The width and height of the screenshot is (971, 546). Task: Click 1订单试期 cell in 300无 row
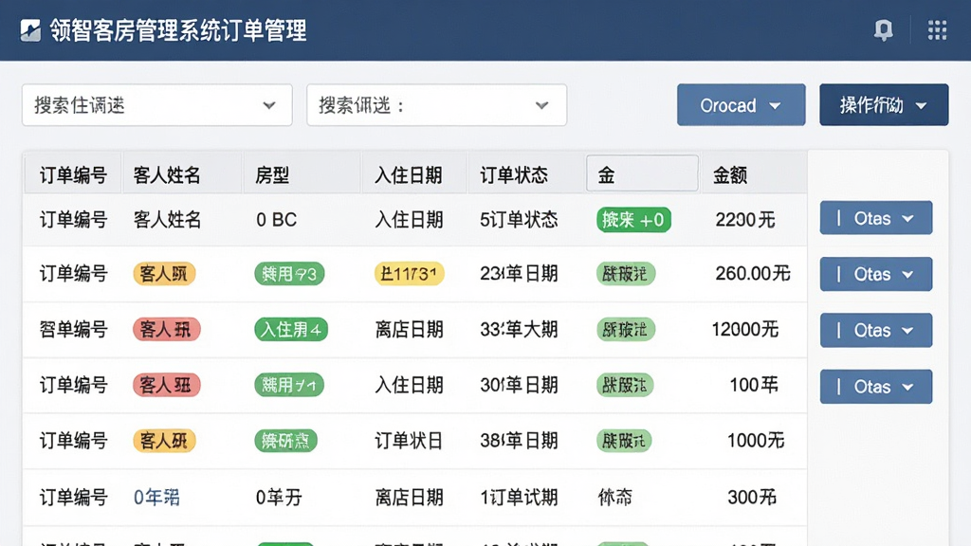[519, 497]
